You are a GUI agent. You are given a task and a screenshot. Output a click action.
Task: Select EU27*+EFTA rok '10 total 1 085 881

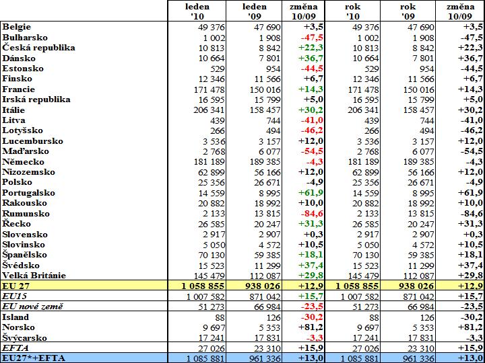point(360,358)
